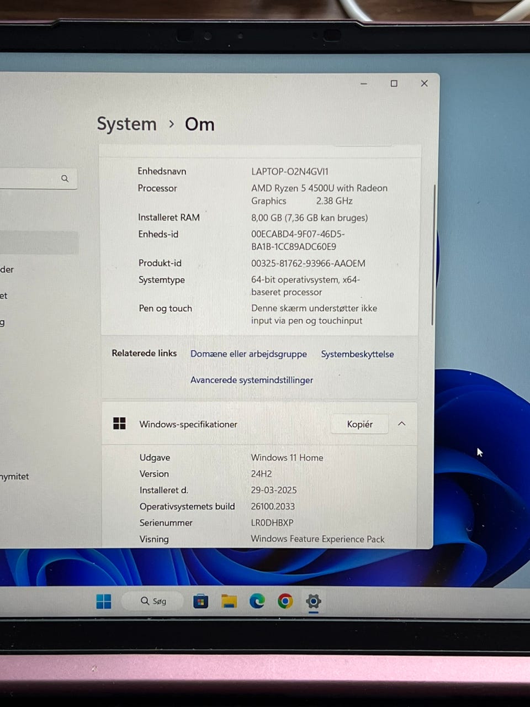Launch Microsoft Edge from taskbar

coord(257,601)
